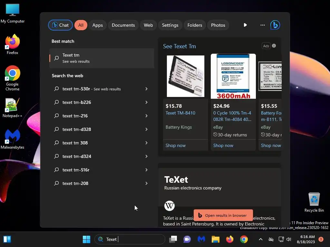Open the Chat app in the taskbar
This screenshot has height=247, width=330.
click(x=187, y=239)
